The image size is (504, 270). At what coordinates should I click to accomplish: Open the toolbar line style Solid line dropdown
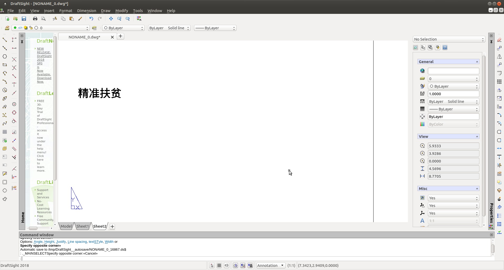pyautogui.click(x=169, y=28)
